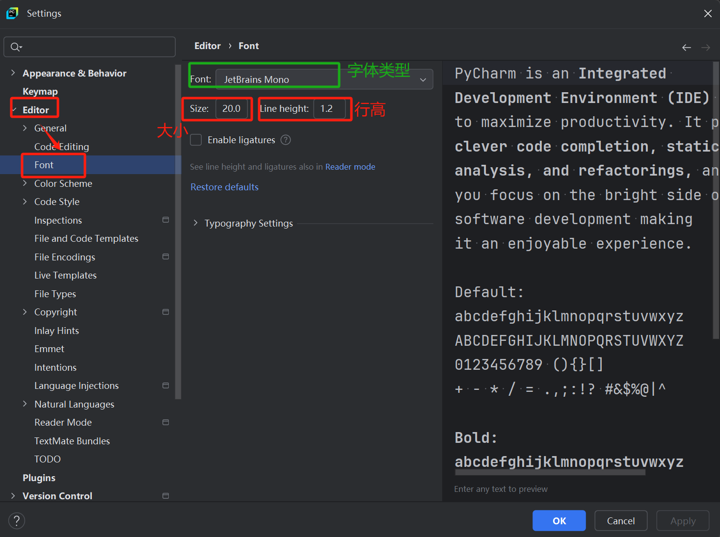Open File Types settings
Image resolution: width=720 pixels, height=537 pixels.
coord(55,294)
